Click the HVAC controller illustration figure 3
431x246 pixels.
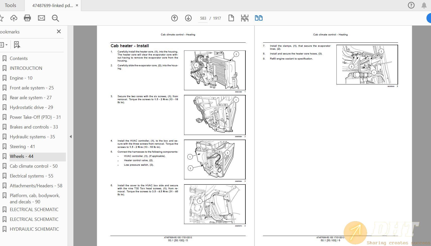(215, 160)
